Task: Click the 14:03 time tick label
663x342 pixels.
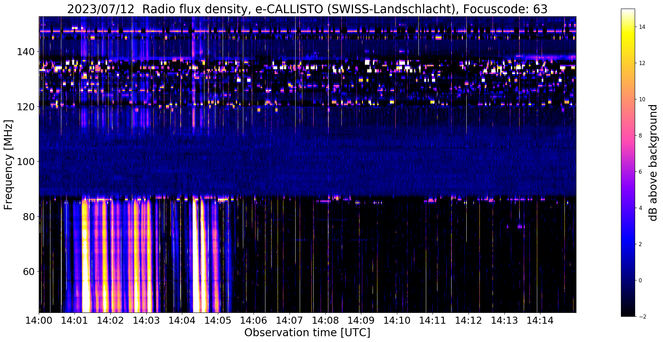Action: pos(146,320)
